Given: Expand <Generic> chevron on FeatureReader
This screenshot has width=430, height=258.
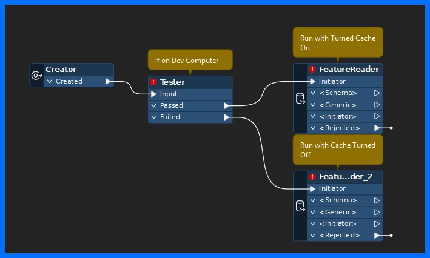Looking at the screenshot, I should pyautogui.click(x=312, y=105).
